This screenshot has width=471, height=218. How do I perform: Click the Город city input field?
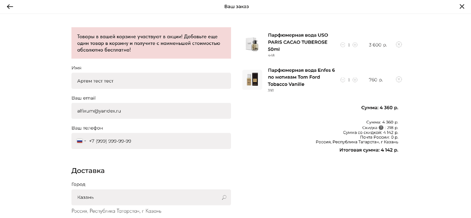coord(145,198)
